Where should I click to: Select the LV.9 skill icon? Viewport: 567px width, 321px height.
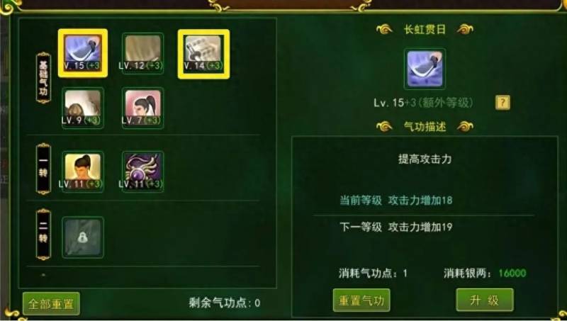[83, 108]
